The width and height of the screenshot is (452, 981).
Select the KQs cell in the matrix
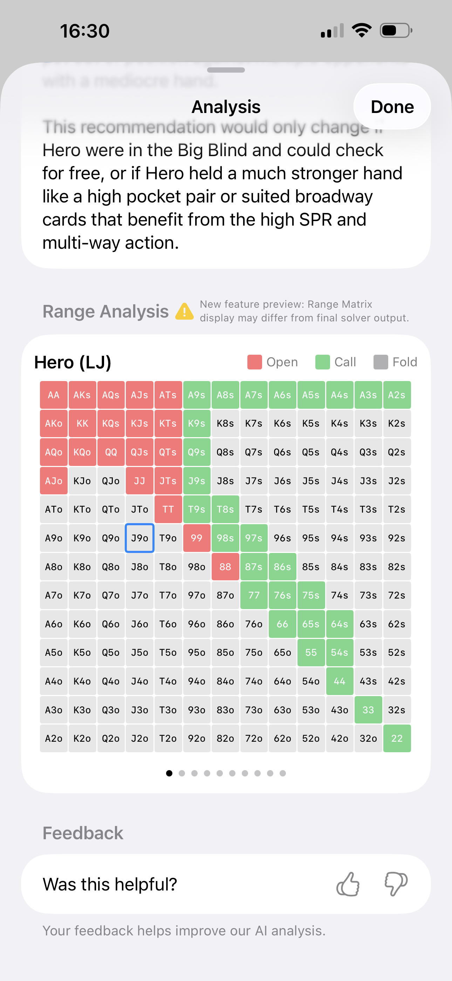111,423
